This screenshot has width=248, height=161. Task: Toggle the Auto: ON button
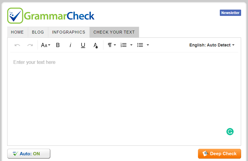click(29, 154)
